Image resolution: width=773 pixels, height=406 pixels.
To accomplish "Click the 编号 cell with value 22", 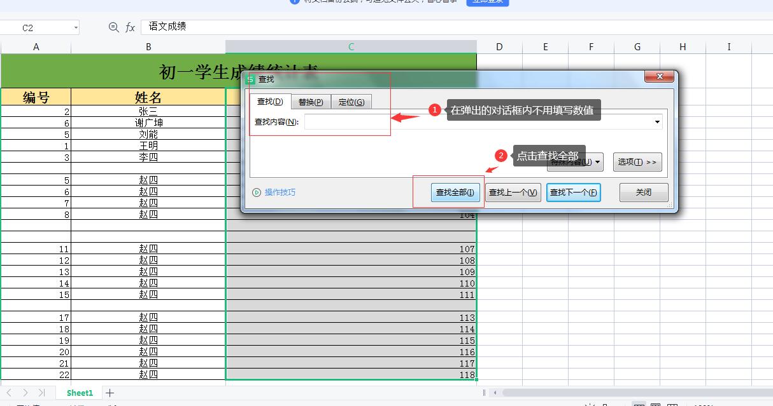I will (x=36, y=375).
